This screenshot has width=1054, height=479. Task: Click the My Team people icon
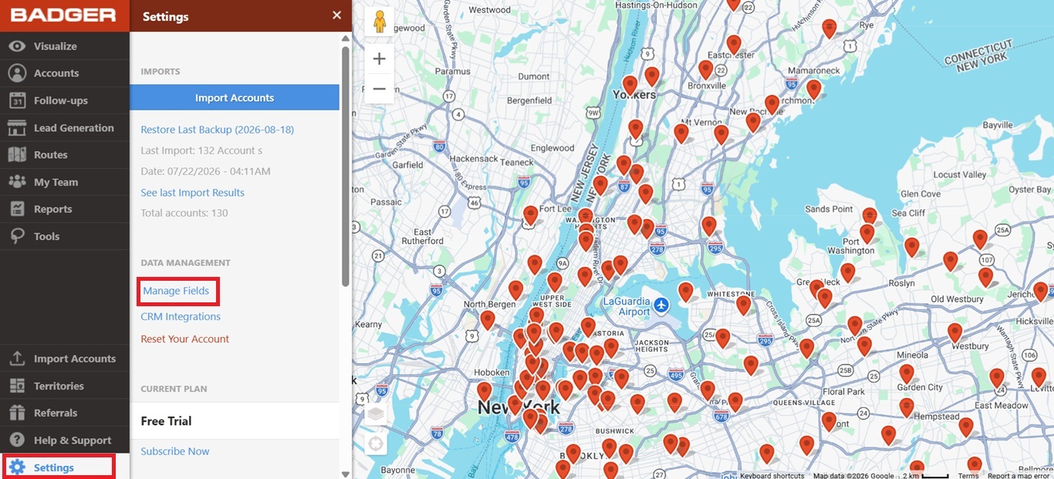(x=17, y=182)
